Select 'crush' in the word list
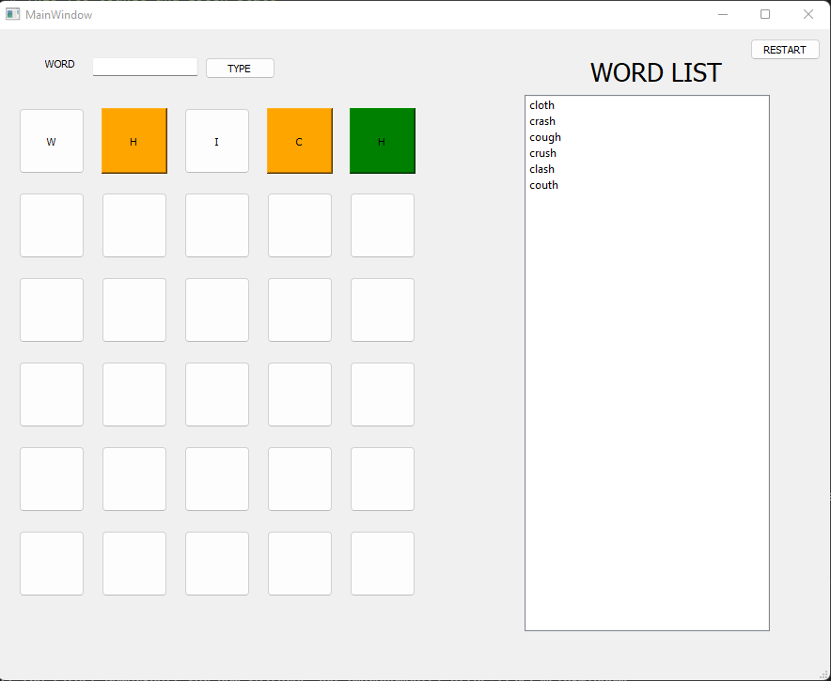 click(541, 152)
